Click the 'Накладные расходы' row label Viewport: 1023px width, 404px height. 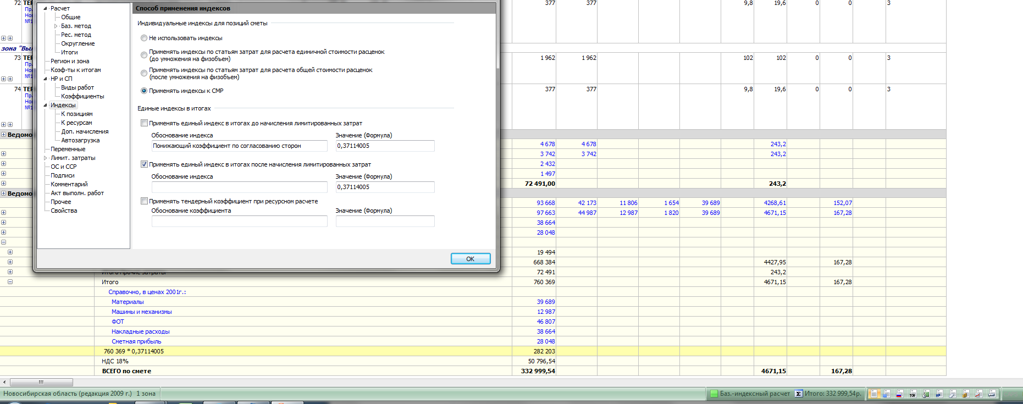(x=141, y=332)
